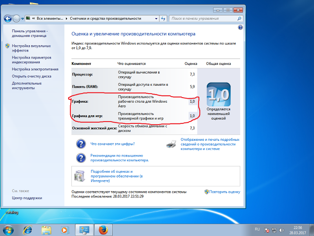Click the magnifier search icon
Viewport: 314px width, 236px height.
pos(239,18)
